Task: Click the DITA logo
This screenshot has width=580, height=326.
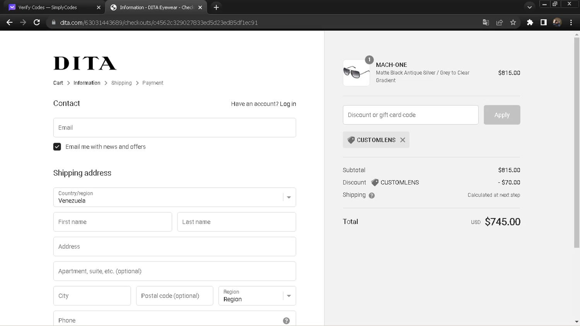Action: pos(85,63)
